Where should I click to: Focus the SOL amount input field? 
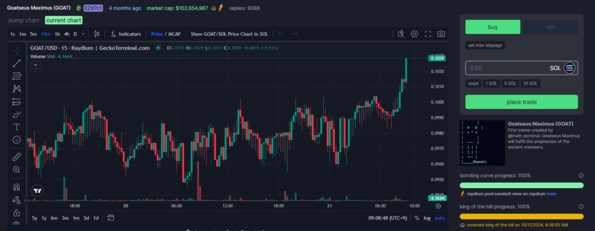522,68
